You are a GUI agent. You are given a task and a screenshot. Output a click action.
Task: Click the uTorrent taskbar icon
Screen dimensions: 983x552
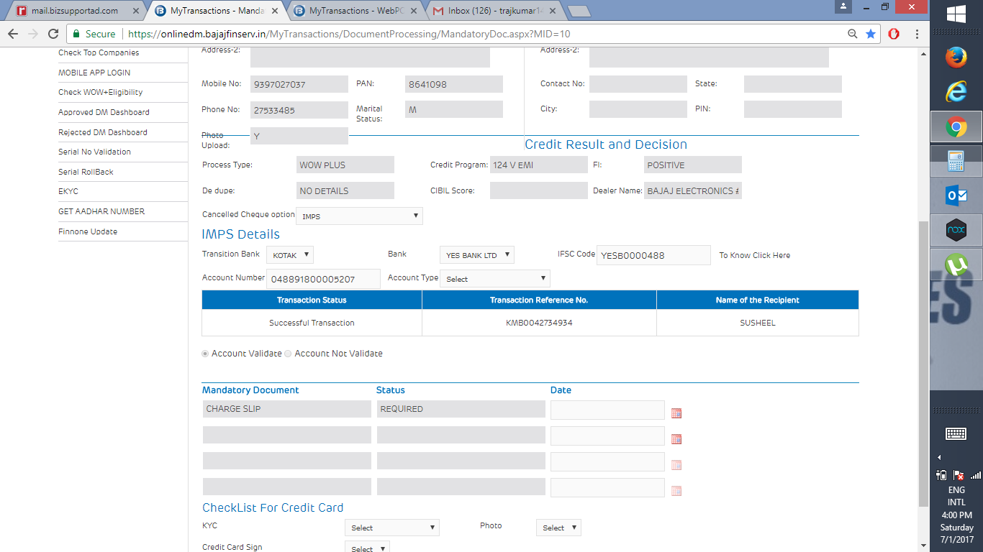tap(956, 265)
